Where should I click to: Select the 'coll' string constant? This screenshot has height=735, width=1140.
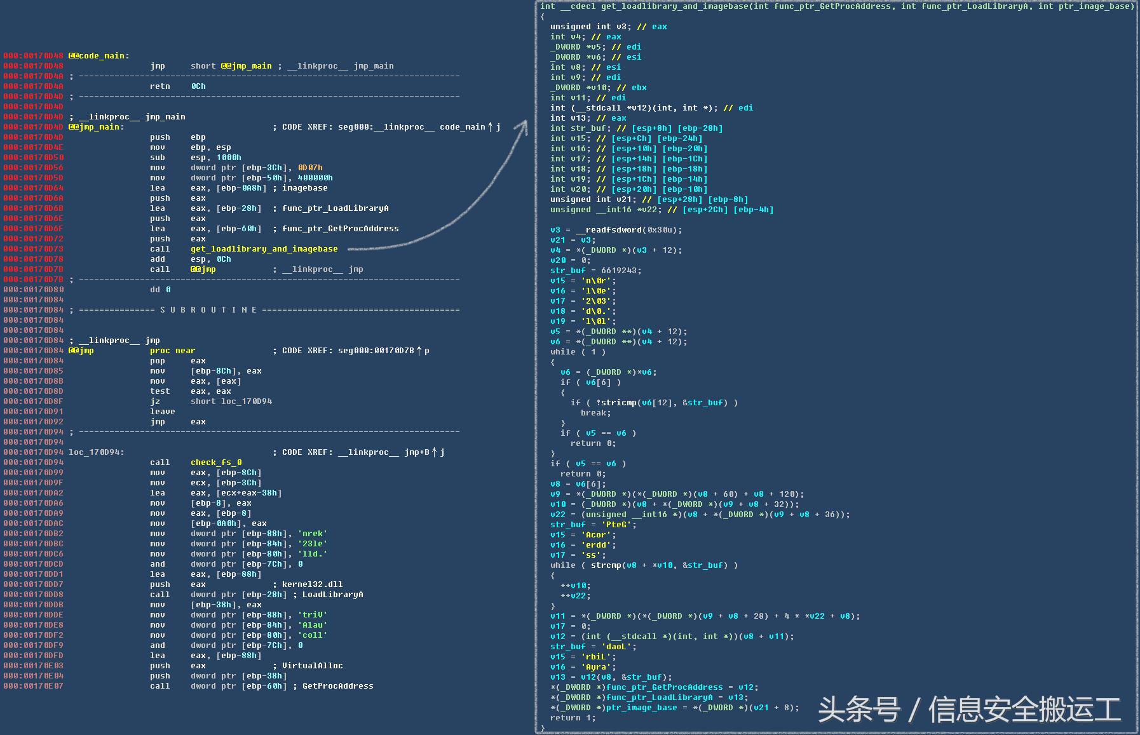[x=313, y=635]
